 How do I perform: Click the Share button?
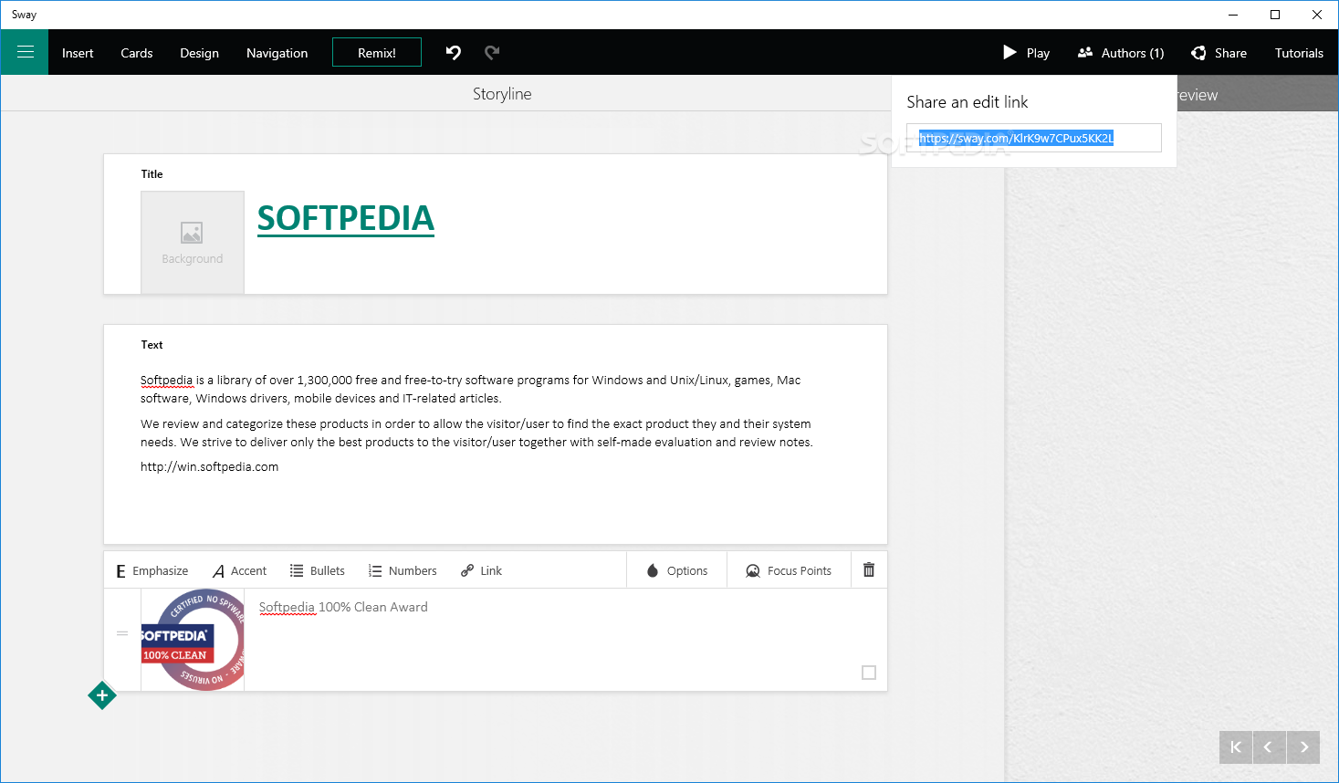pos(1219,53)
